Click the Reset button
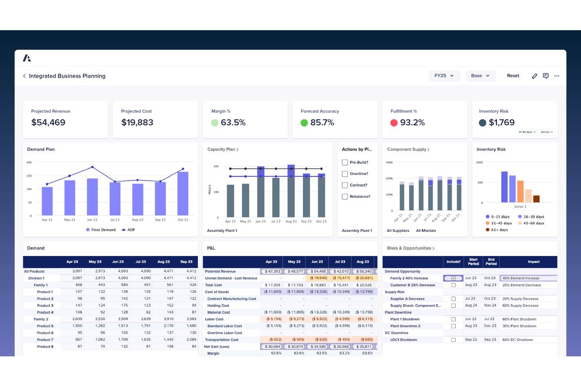581x387 pixels. tap(513, 76)
